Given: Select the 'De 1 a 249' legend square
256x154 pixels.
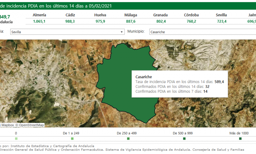Looking at the screenshot, I should [x=72, y=139].
